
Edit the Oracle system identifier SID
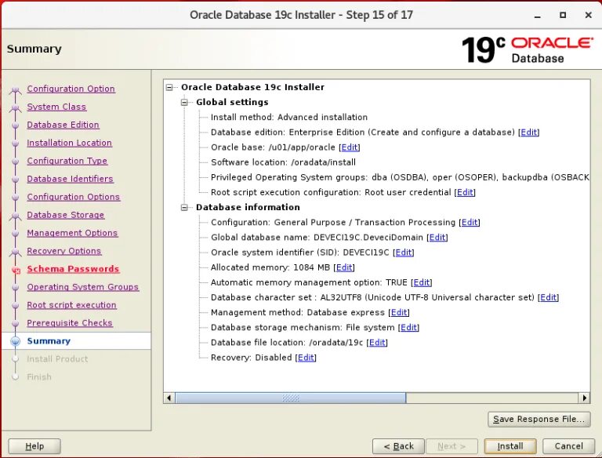coord(404,253)
